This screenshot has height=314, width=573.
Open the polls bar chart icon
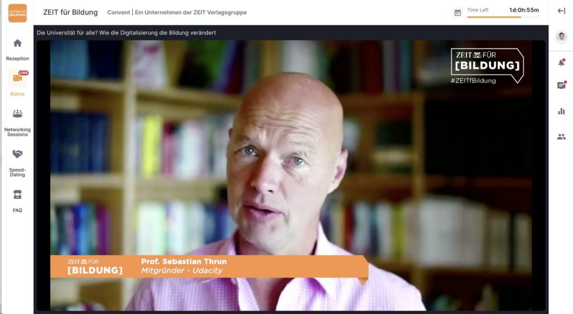tap(561, 112)
